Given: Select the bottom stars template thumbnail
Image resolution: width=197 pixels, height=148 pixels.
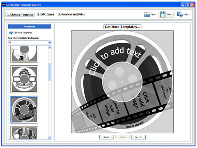Looking at the screenshot, I should pos(24,133).
